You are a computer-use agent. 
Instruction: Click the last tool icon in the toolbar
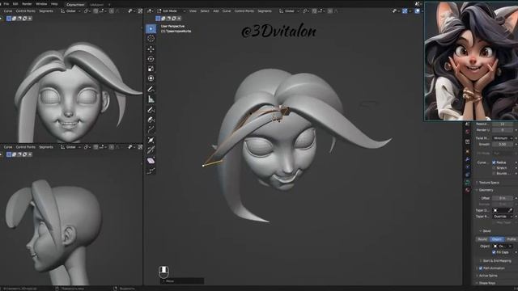point(151,171)
